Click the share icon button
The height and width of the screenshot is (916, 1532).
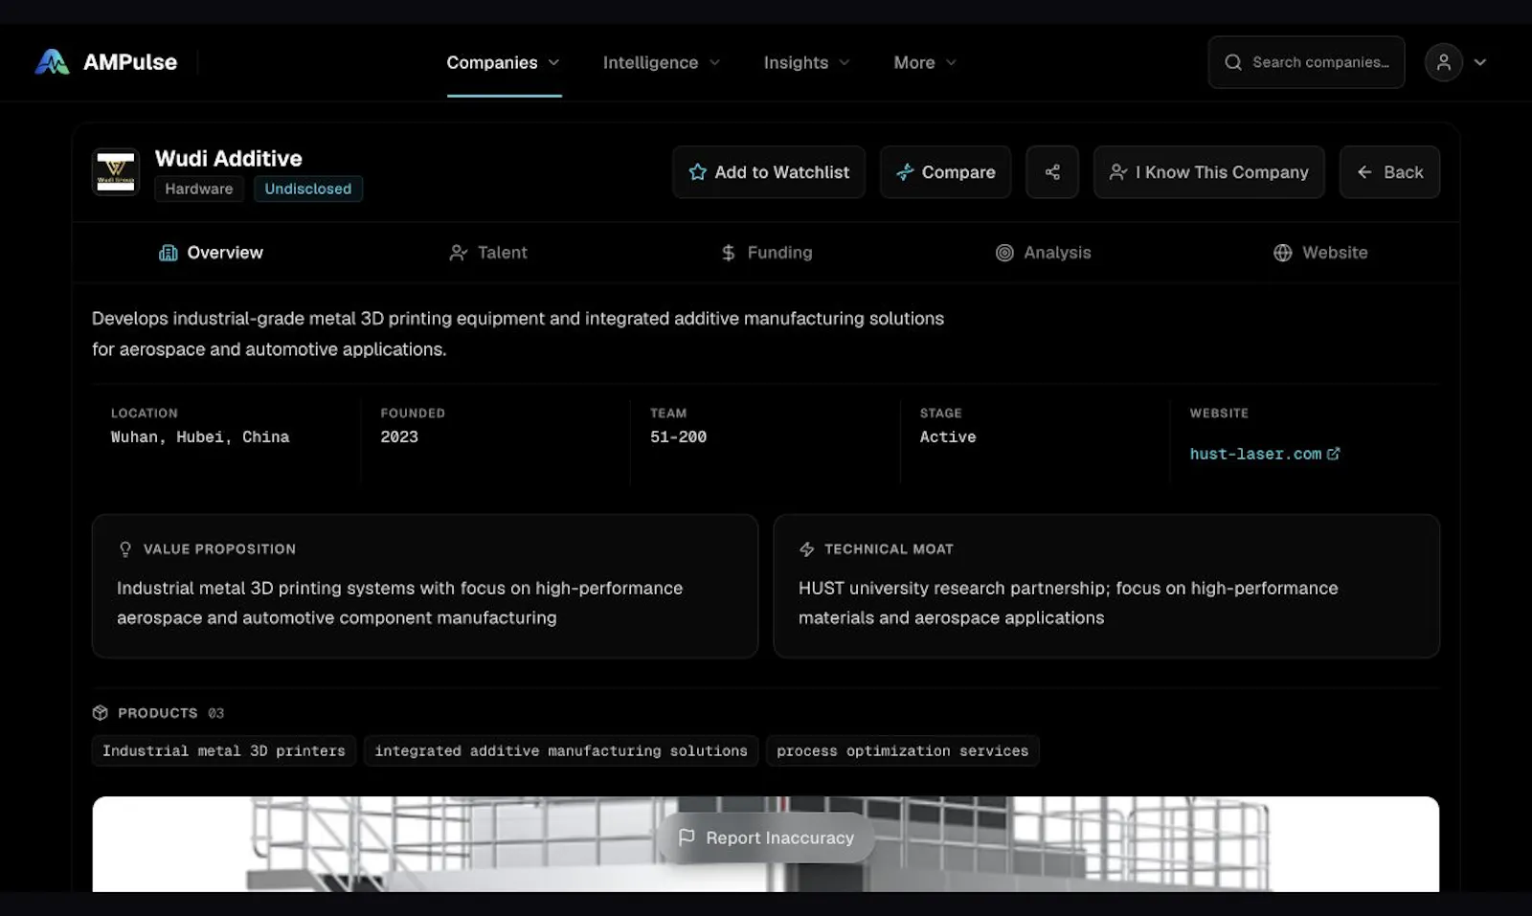tap(1052, 172)
